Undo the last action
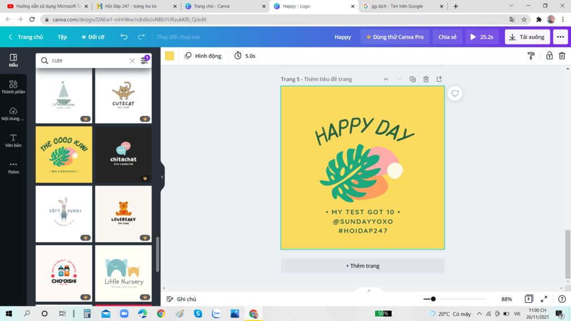 (124, 37)
